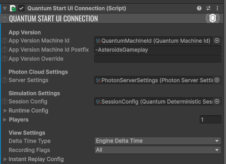Click the Quantum logo in the header banner
This screenshot has height=164, width=226.
213,18
